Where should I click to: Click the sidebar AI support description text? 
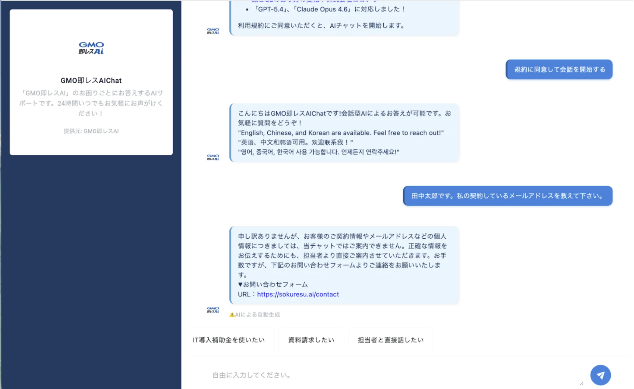tap(91, 103)
